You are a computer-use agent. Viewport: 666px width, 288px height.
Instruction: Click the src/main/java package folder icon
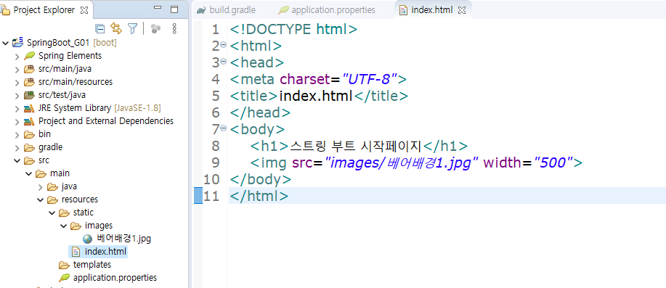tap(29, 69)
